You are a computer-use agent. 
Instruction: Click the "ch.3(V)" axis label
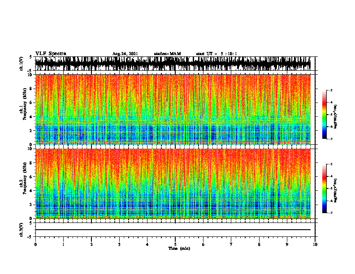22,230
